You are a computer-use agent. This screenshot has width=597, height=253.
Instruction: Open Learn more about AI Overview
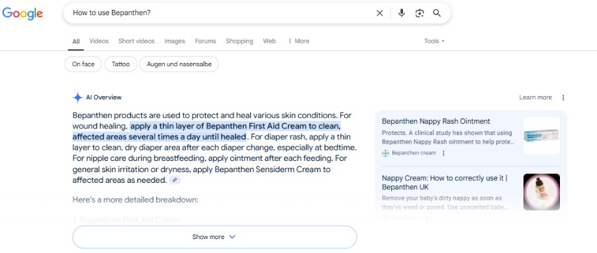535,97
